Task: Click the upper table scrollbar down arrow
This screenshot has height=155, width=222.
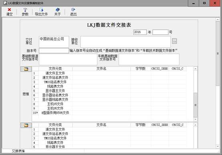Action: (x=196, y=119)
